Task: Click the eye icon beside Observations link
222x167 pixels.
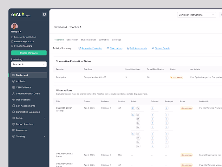Action: click(x=108, y=48)
